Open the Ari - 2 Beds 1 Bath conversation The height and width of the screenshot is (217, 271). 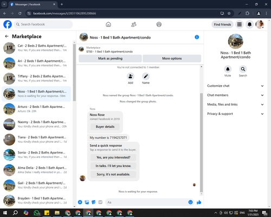[x=36, y=63]
